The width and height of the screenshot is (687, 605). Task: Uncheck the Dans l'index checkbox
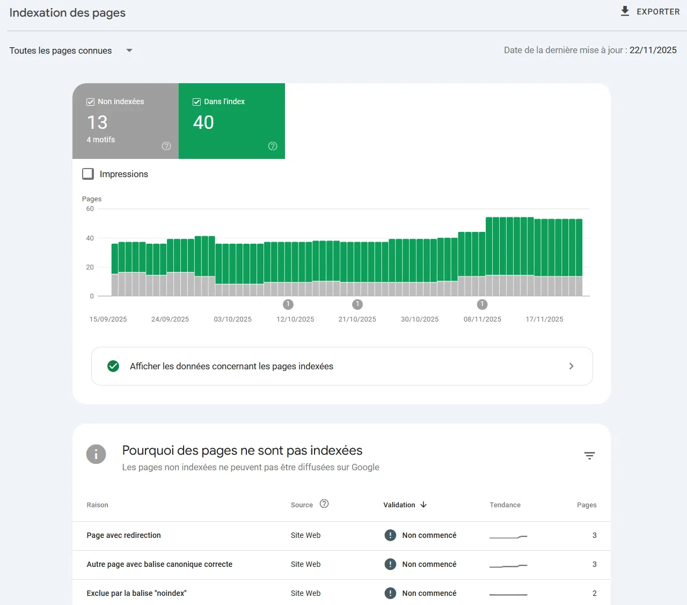pos(196,101)
